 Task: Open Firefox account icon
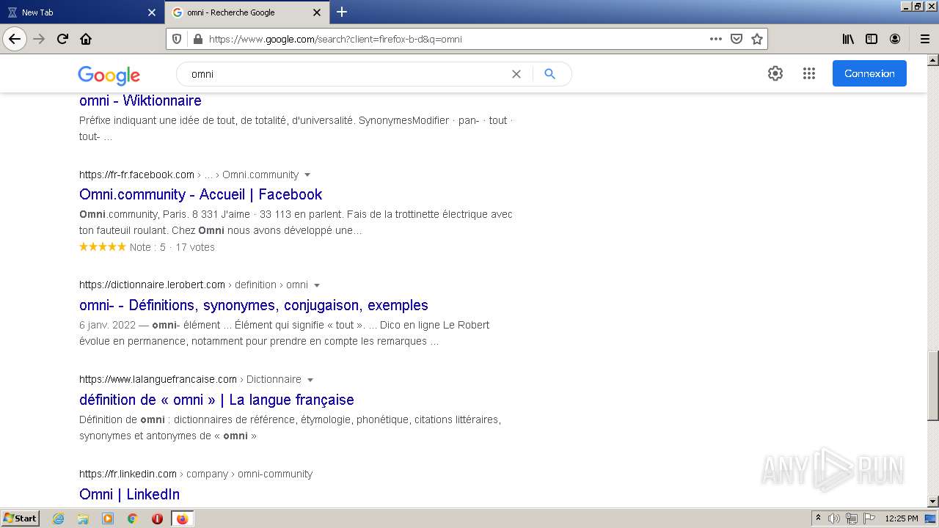(895, 39)
